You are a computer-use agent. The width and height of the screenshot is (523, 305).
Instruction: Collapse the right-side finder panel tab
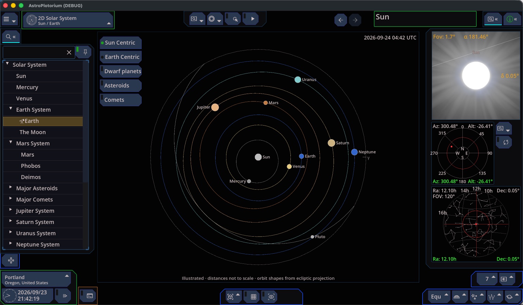[x=493, y=19]
